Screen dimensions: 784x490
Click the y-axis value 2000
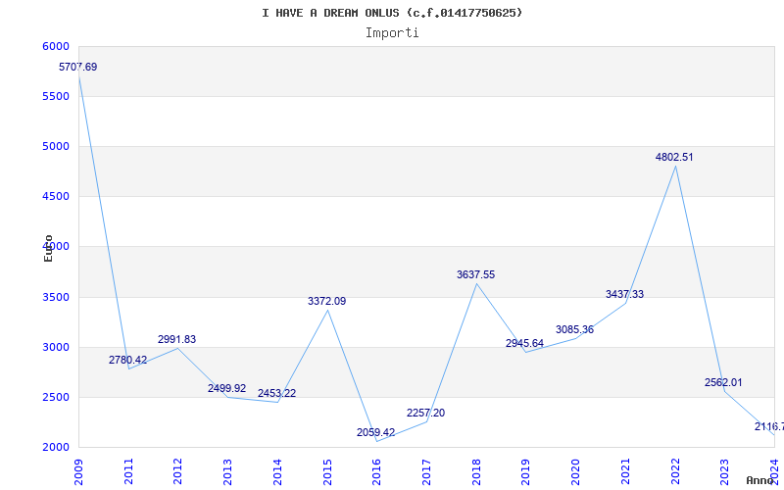coord(56,448)
